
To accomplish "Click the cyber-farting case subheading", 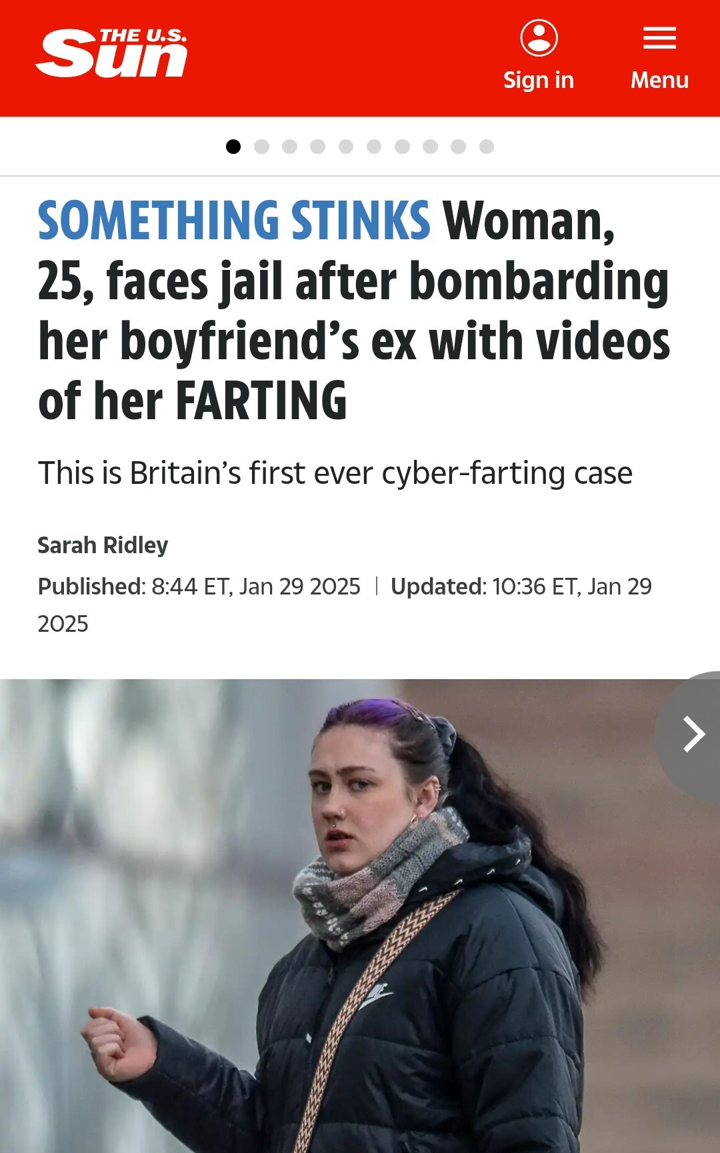I will (x=335, y=473).
